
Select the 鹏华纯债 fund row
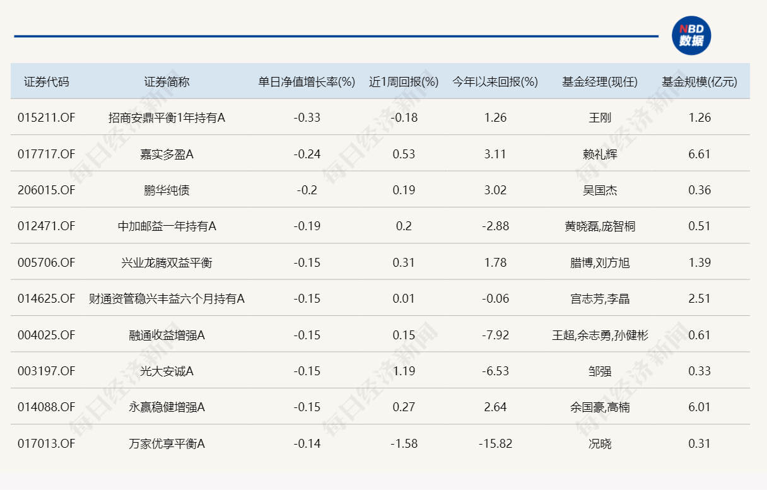point(380,189)
